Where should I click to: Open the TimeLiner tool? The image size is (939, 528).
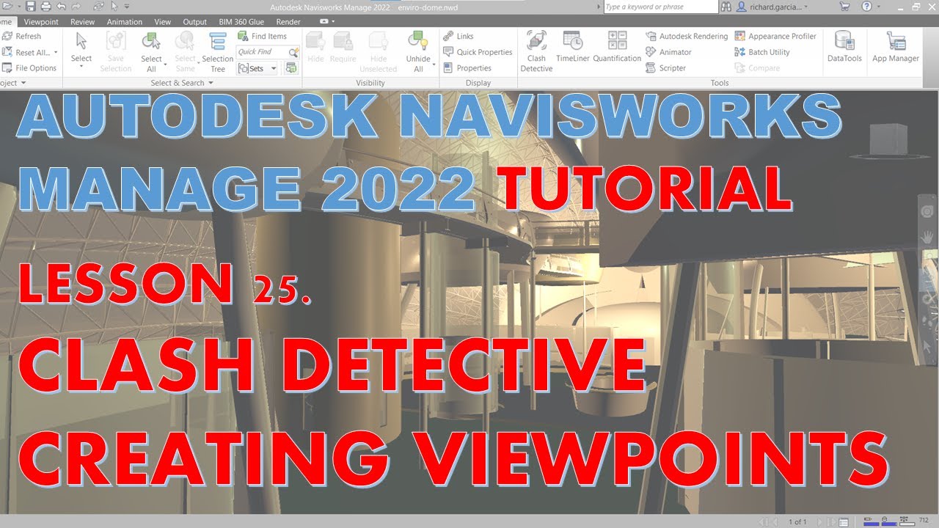(x=572, y=46)
